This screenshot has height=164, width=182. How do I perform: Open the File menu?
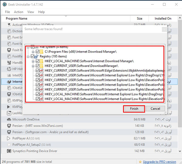tap(7, 12)
